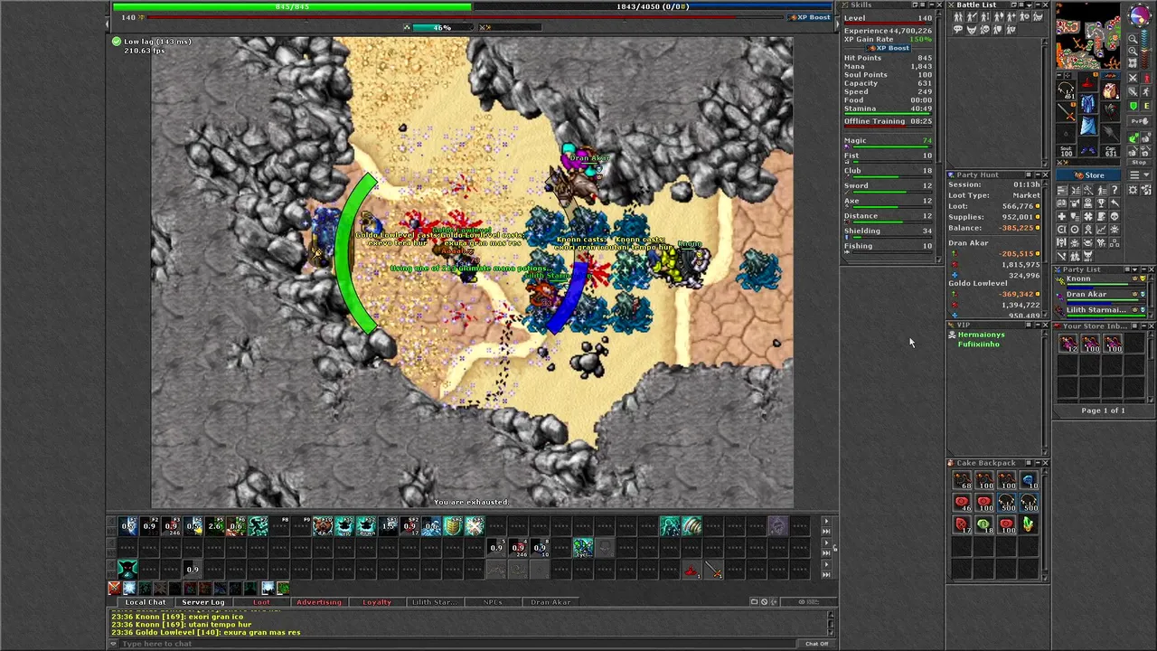
Task: Click the red hat item in the bottom action bar
Action: pos(691,570)
